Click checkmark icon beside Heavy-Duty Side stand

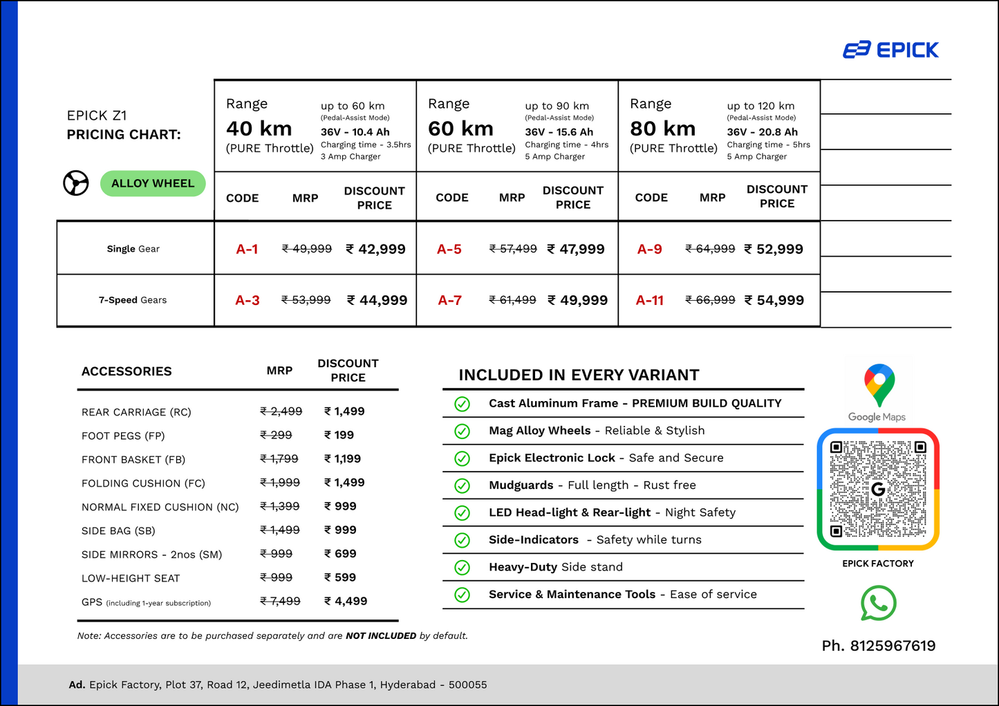click(463, 568)
